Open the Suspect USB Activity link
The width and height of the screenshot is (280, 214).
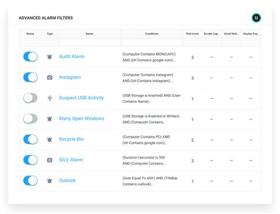[82, 98]
